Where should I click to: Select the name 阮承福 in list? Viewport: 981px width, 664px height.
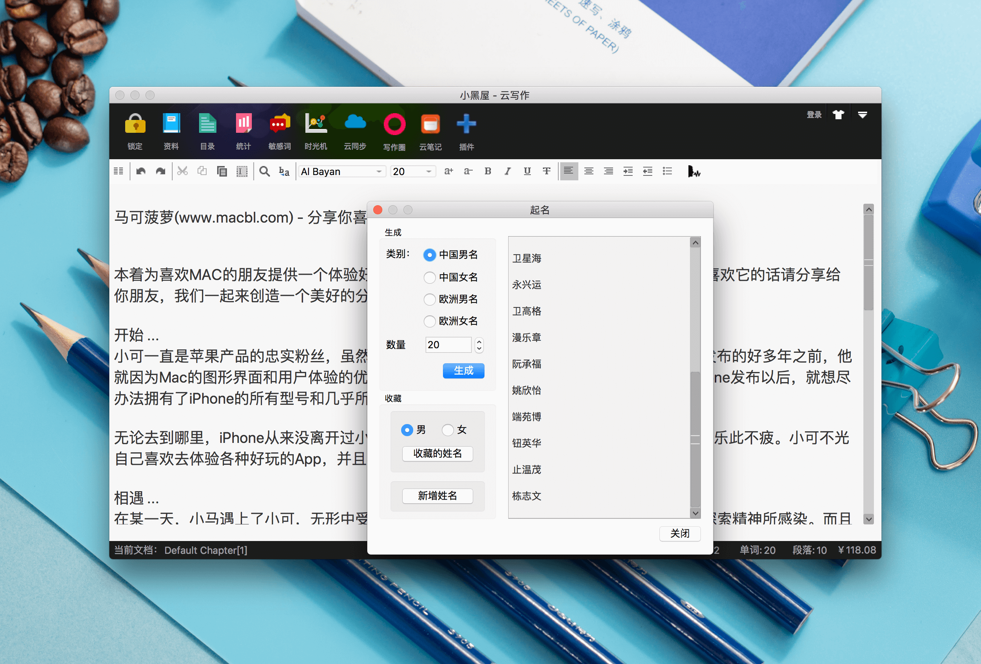(x=527, y=364)
